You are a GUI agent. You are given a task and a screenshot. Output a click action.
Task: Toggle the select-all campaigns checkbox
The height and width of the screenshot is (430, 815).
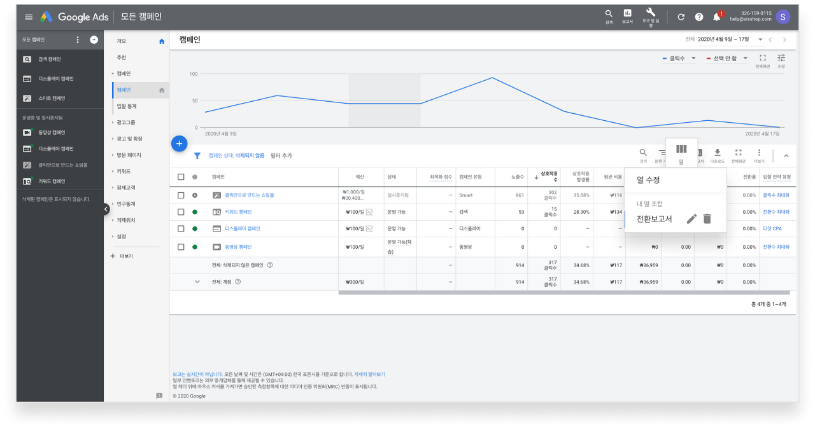(181, 177)
